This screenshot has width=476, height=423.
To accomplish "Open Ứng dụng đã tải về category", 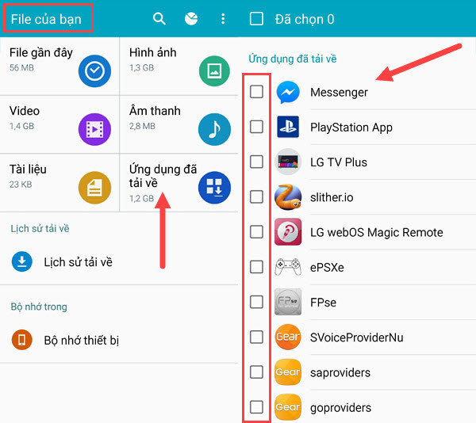I will point(178,182).
